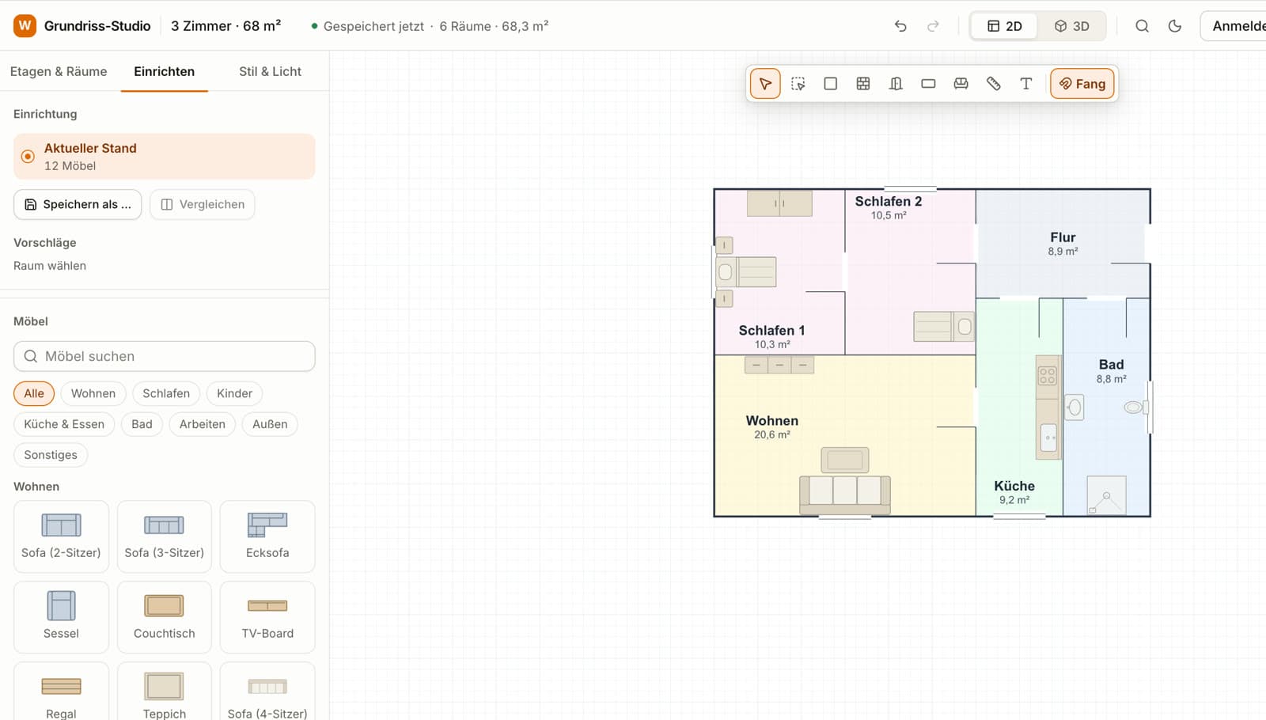The image size is (1266, 720).
Task: Activate the marquee selection tool
Action: click(x=798, y=84)
